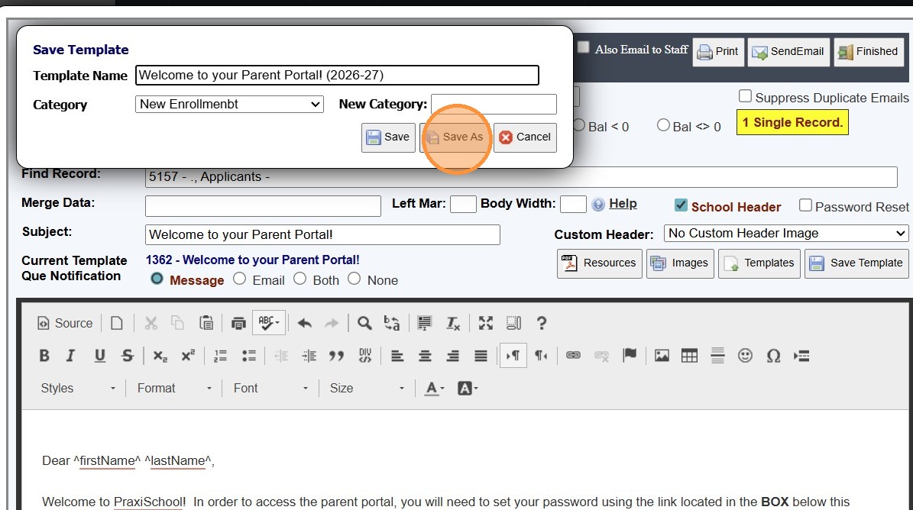Apply superscript formatting

click(x=188, y=356)
